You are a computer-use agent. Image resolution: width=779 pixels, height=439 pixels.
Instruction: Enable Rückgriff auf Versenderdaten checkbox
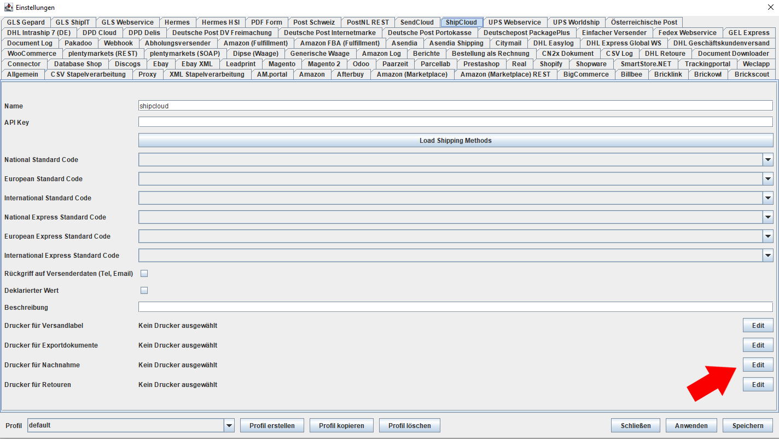pyautogui.click(x=144, y=274)
